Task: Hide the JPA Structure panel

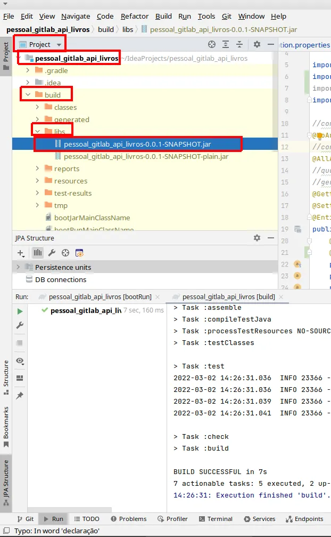Action: click(271, 238)
